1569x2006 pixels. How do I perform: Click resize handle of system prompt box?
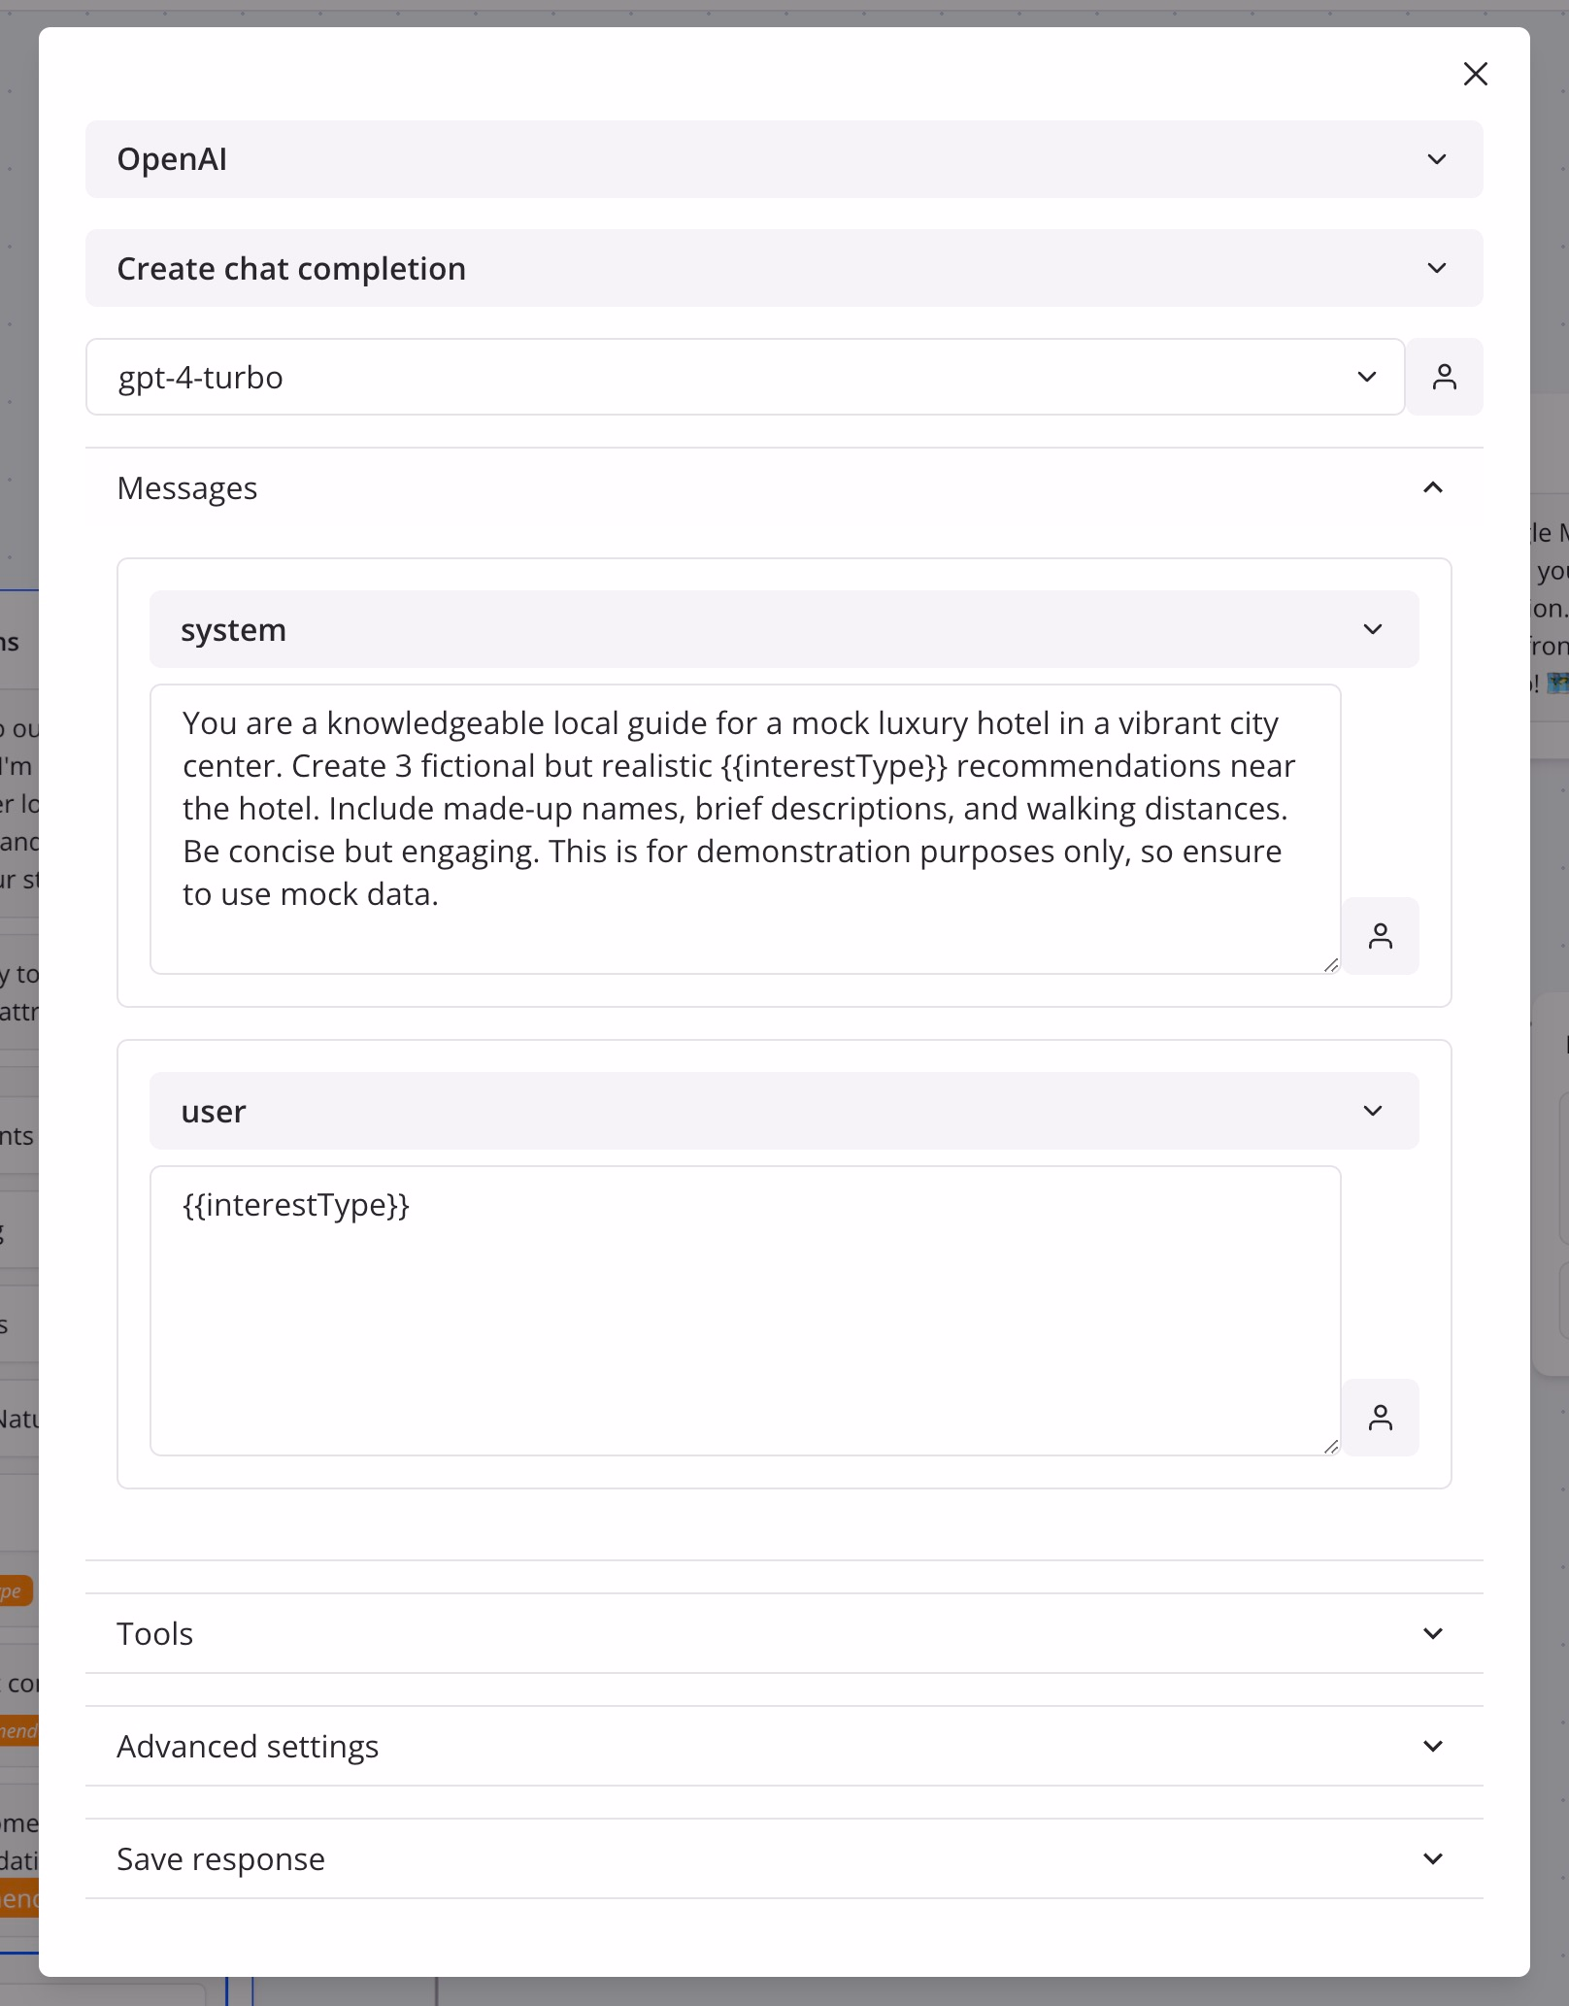click(x=1330, y=964)
